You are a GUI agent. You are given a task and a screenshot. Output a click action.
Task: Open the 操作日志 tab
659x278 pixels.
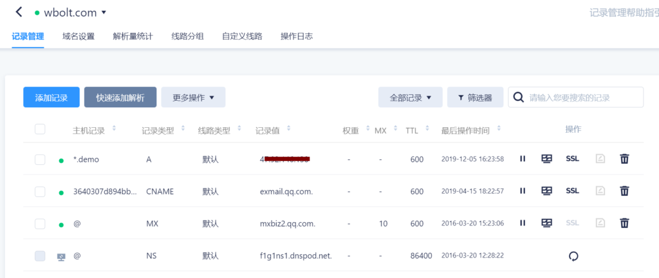tap(297, 37)
